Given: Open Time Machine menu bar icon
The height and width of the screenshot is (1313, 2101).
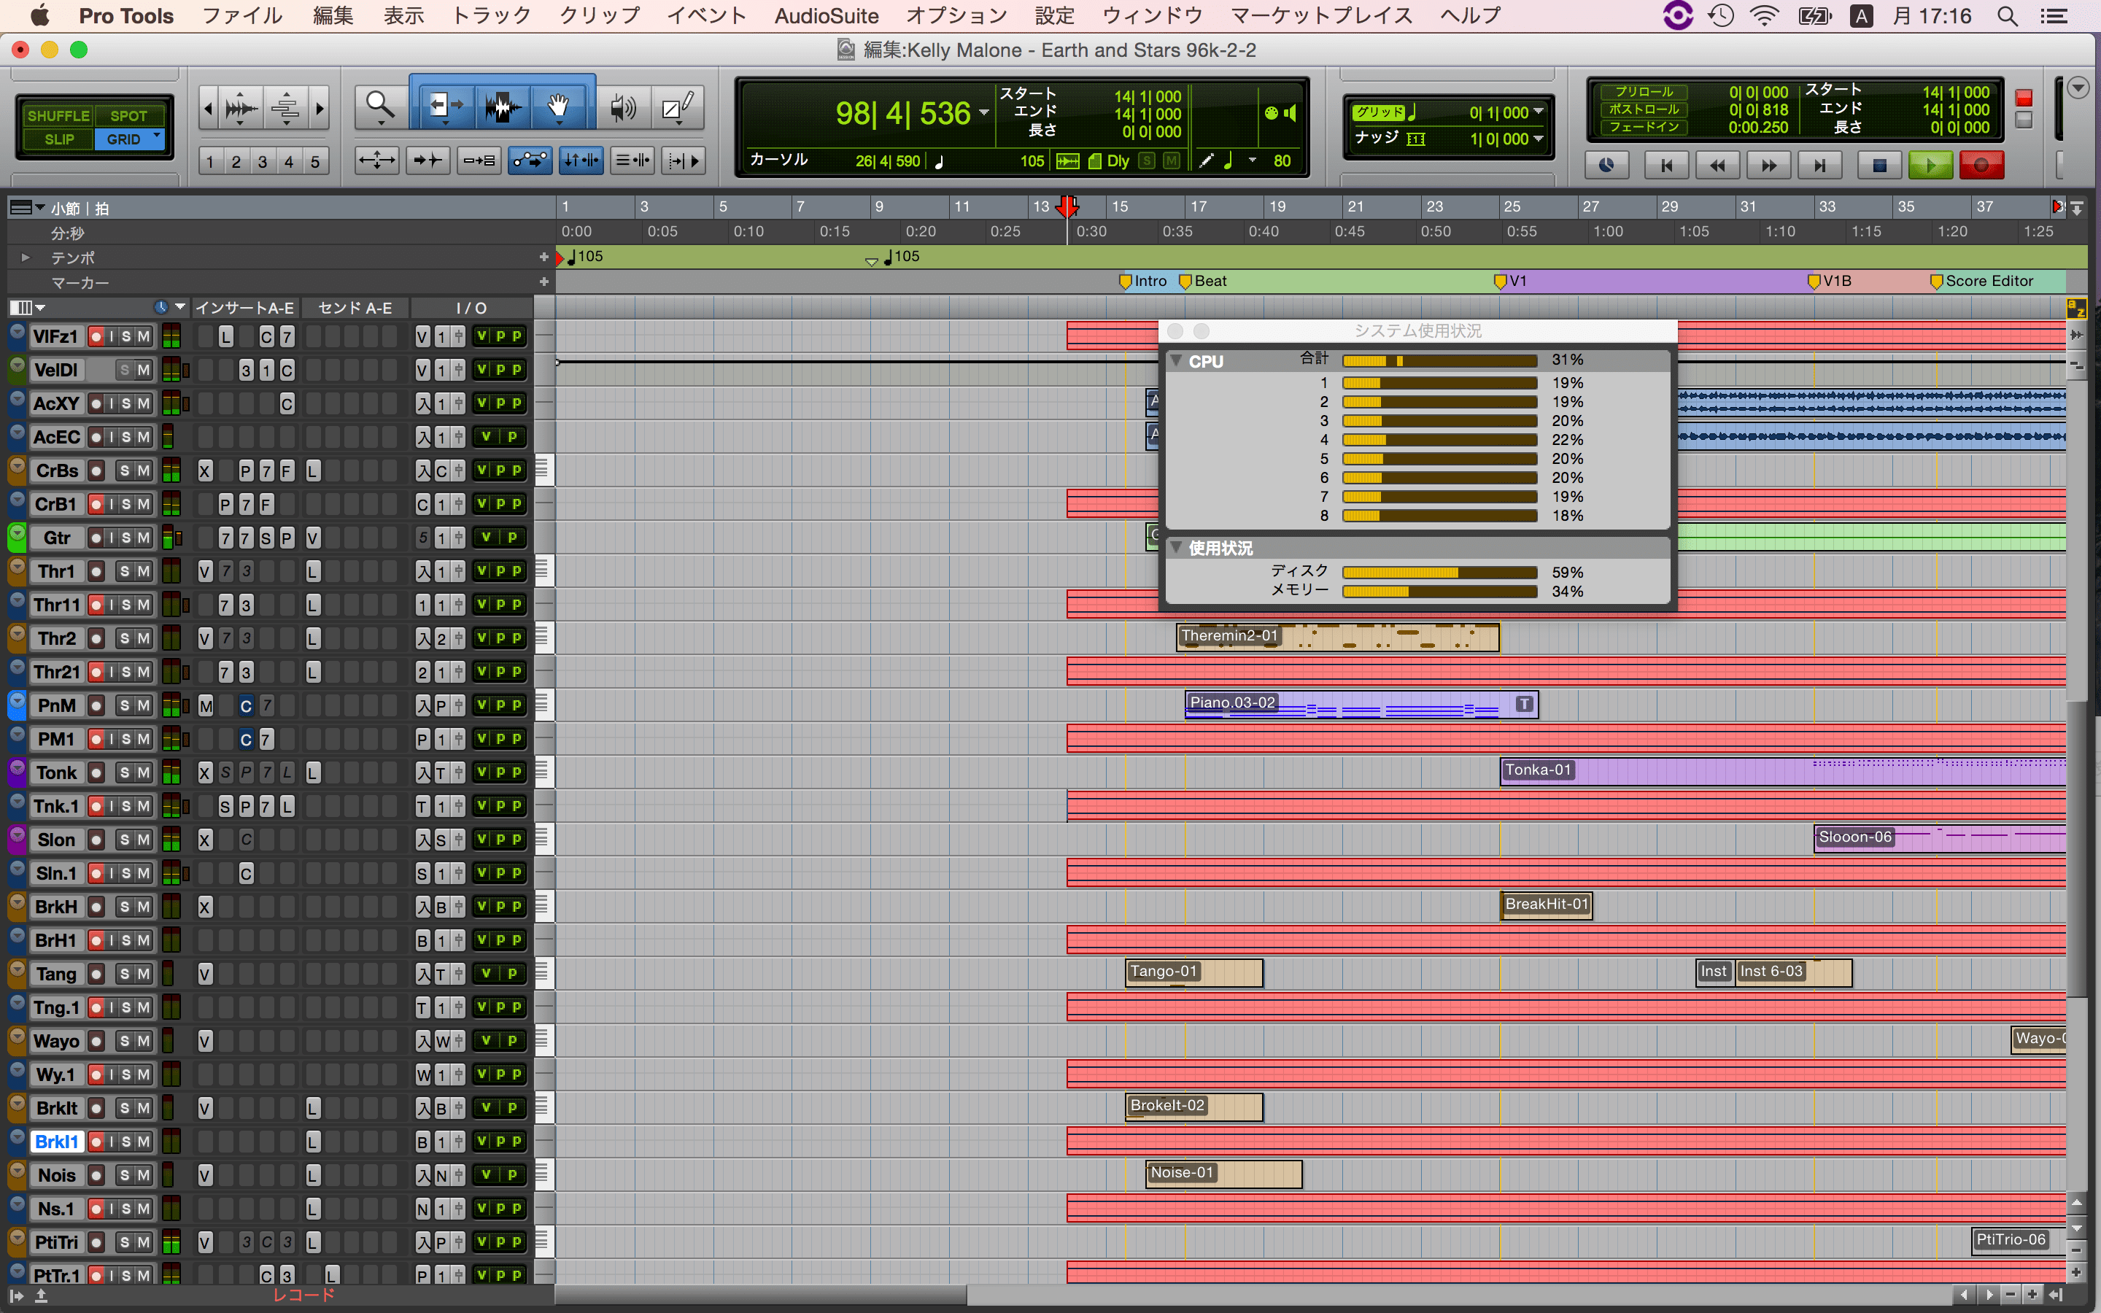Looking at the screenshot, I should (x=1721, y=15).
